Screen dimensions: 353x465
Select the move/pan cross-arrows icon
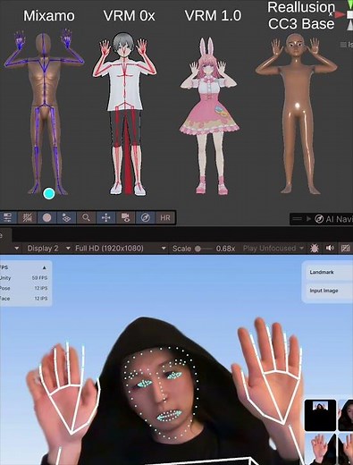pyautogui.click(x=105, y=217)
